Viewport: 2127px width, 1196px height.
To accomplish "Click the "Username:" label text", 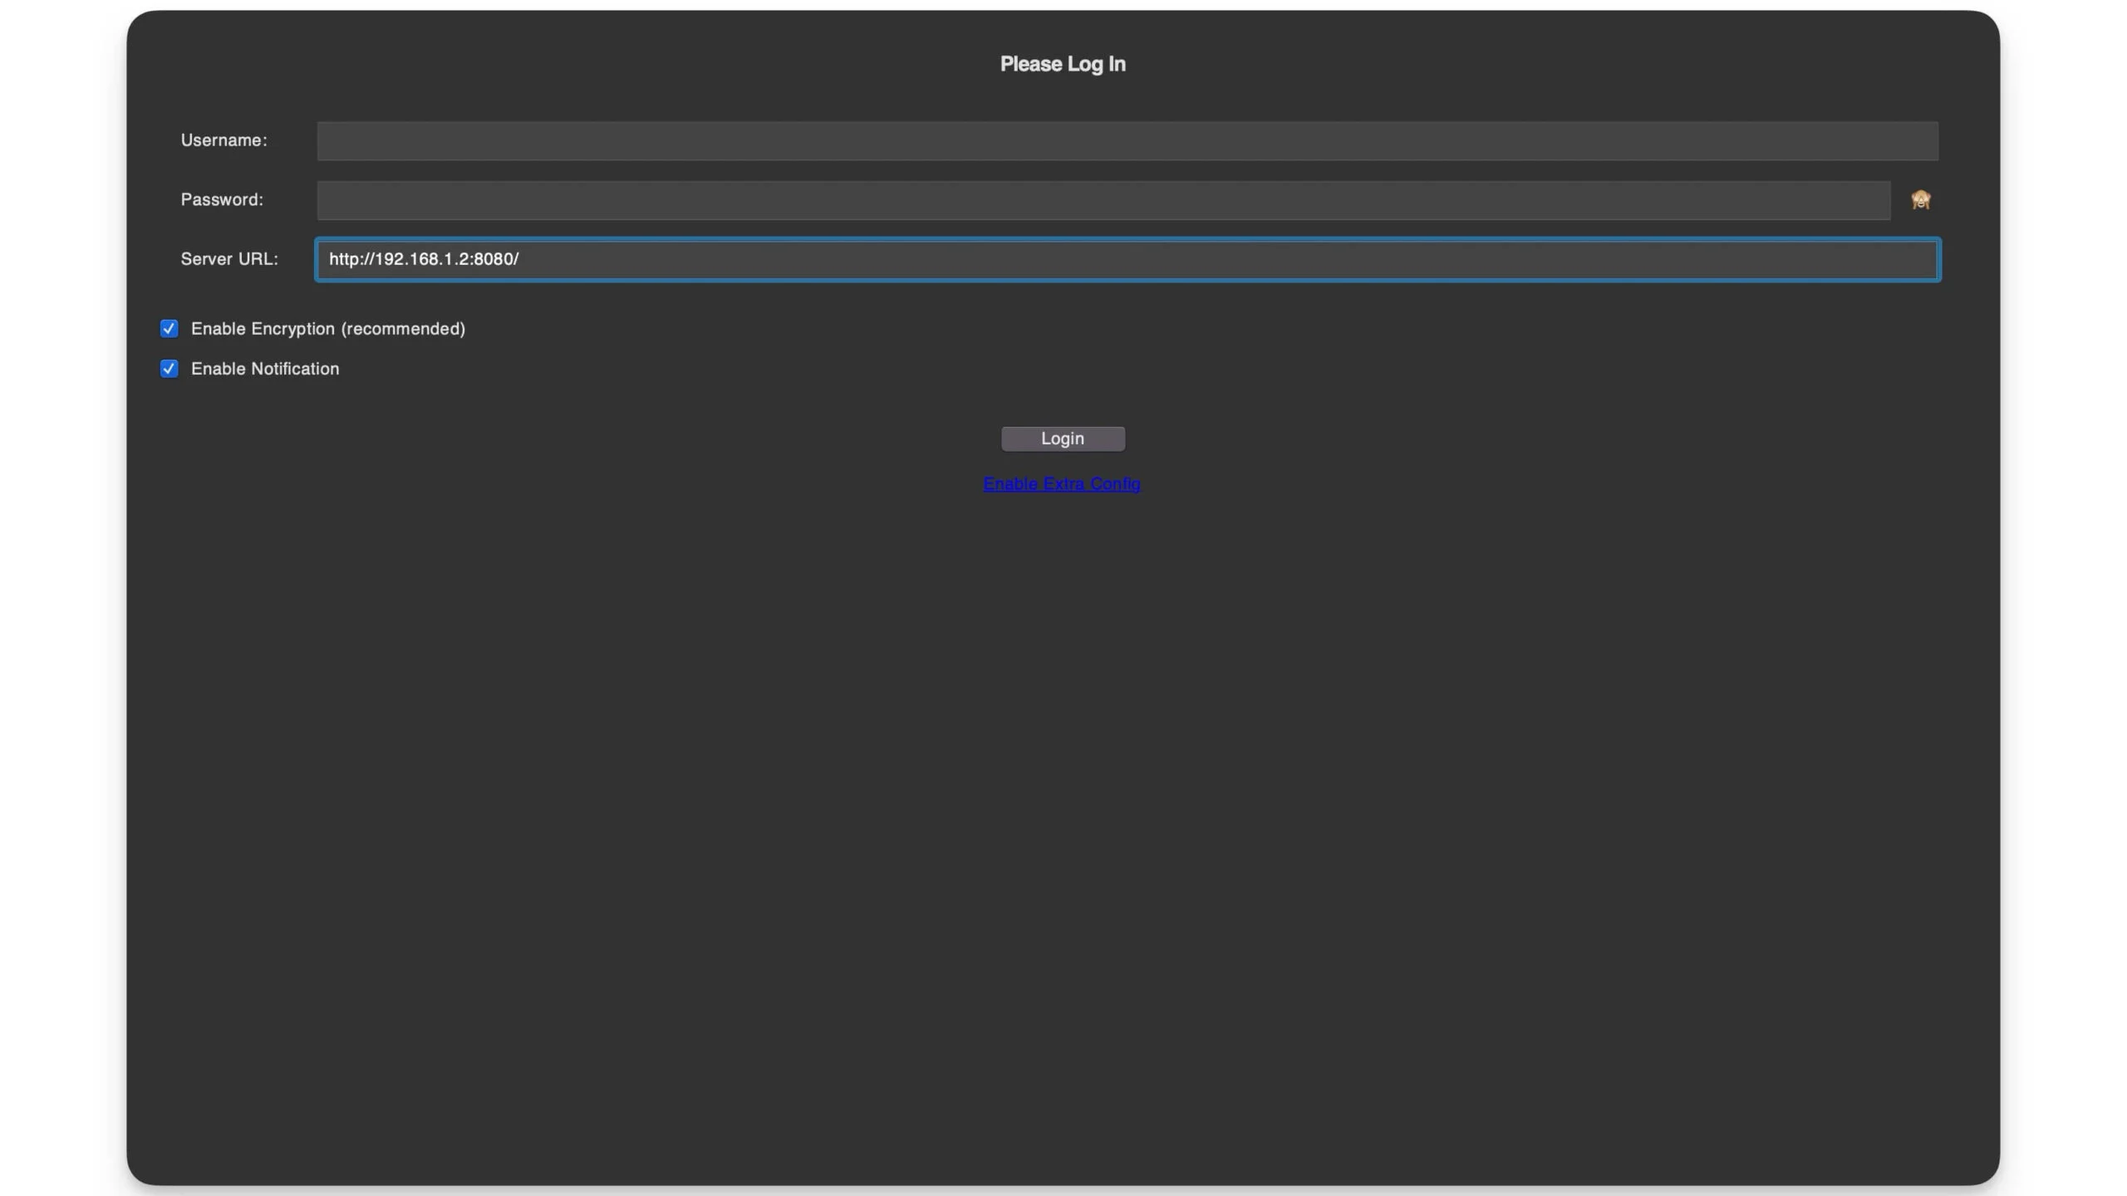I will tap(224, 140).
